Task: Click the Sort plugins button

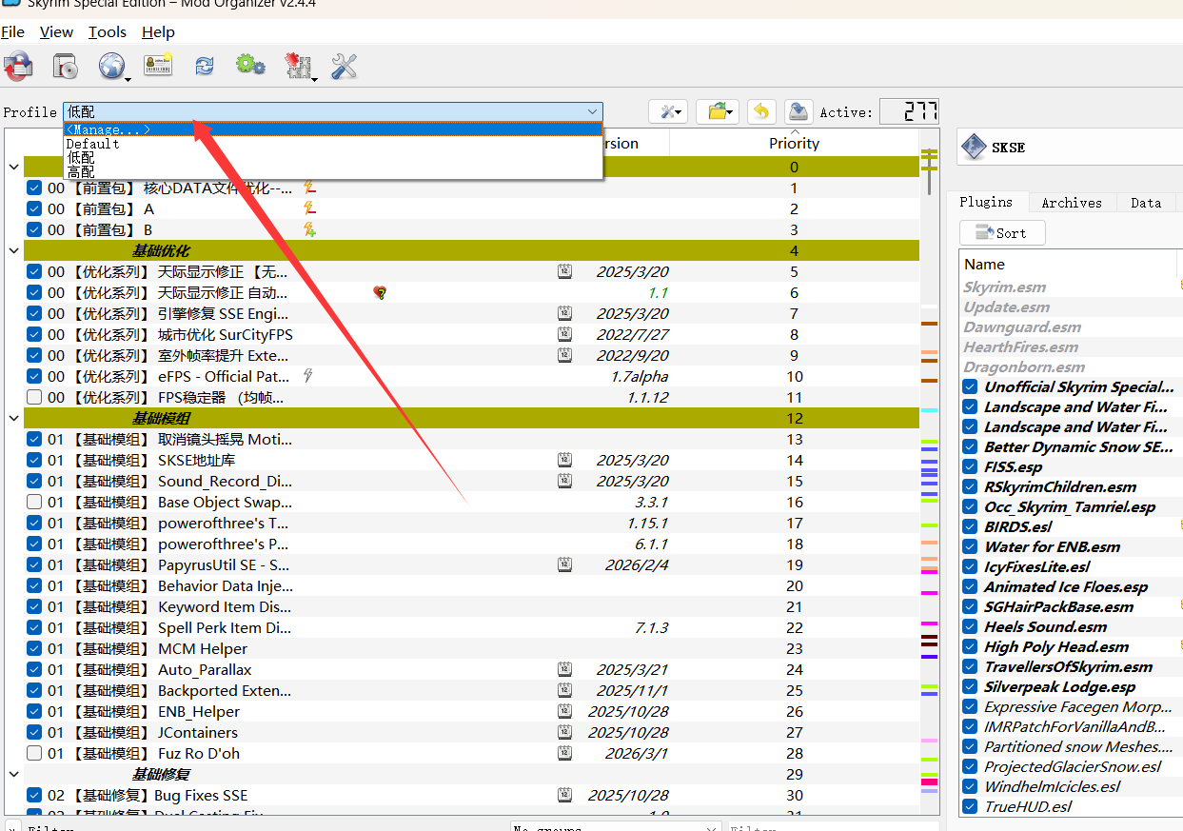Action: click(1002, 233)
